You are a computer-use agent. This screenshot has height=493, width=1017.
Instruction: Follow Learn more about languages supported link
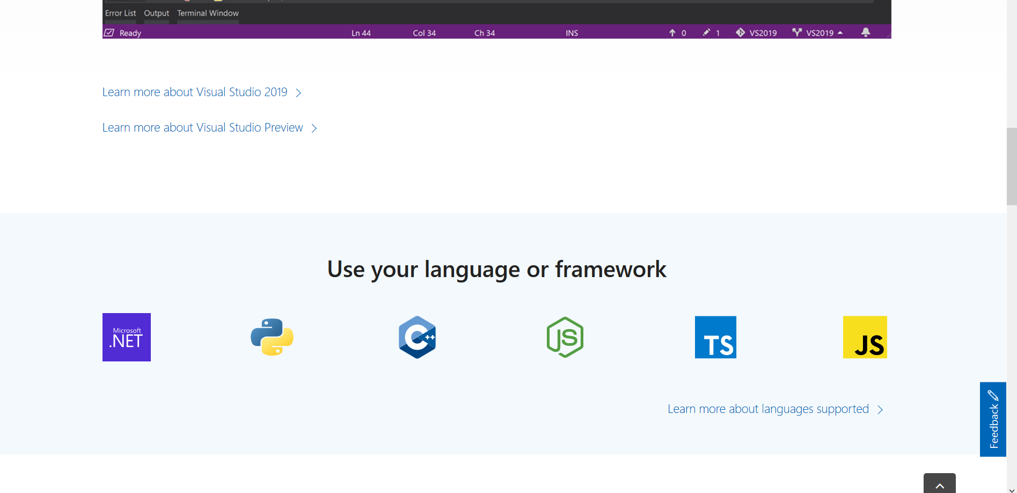775,409
